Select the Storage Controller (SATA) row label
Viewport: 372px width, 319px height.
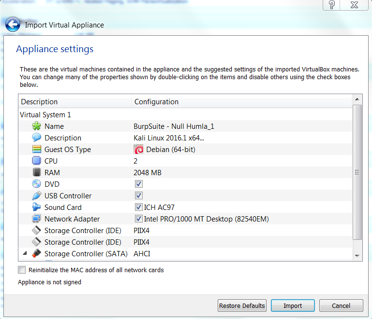86,254
